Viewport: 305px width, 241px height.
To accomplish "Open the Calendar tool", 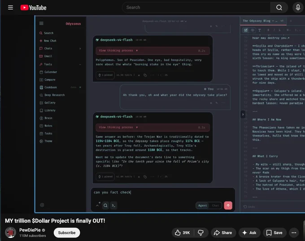I will (48, 72).
